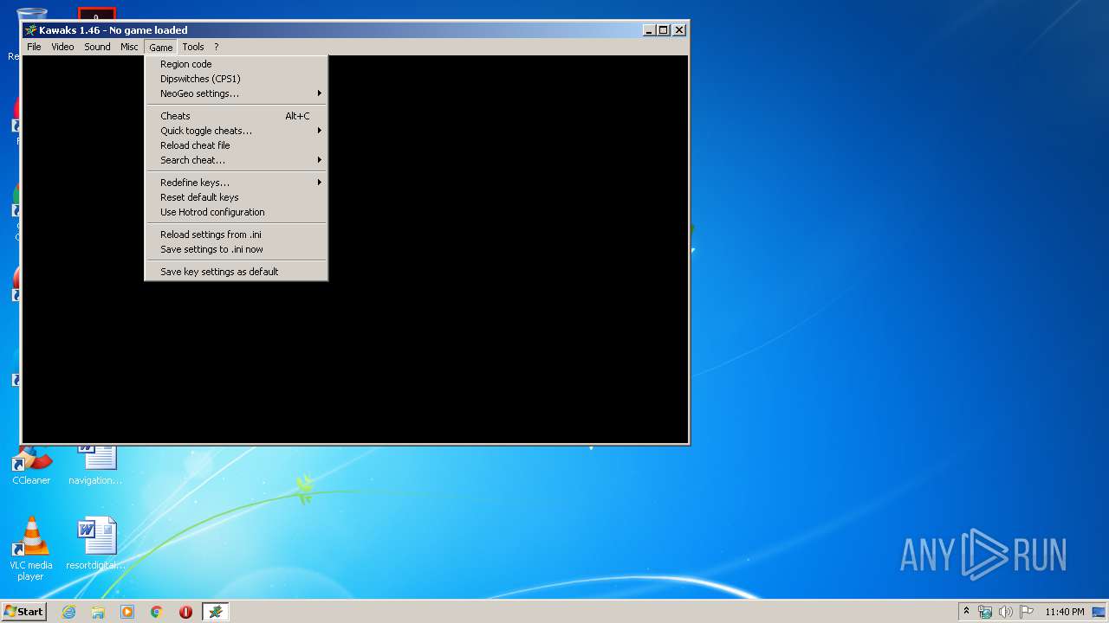
Task: Open Windows Explorer folder taskbar icon
Action: click(x=98, y=612)
